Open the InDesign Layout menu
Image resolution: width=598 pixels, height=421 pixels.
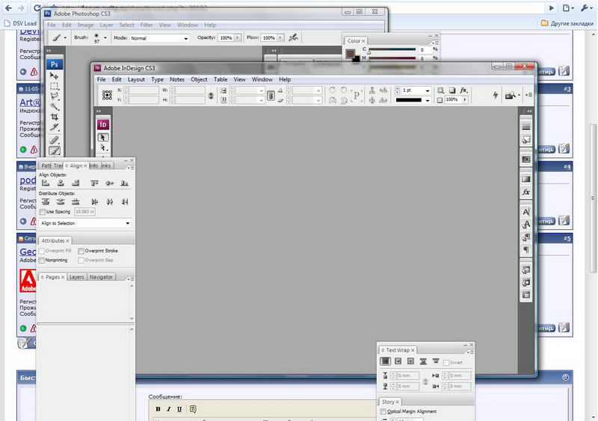[x=136, y=79]
